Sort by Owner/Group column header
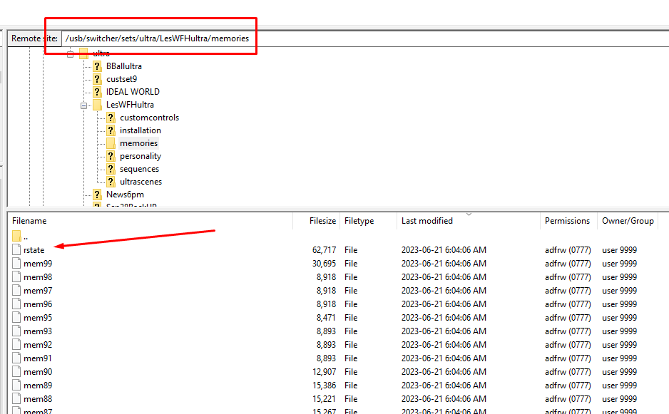Screen dimensions: 669x414 [x=628, y=221]
